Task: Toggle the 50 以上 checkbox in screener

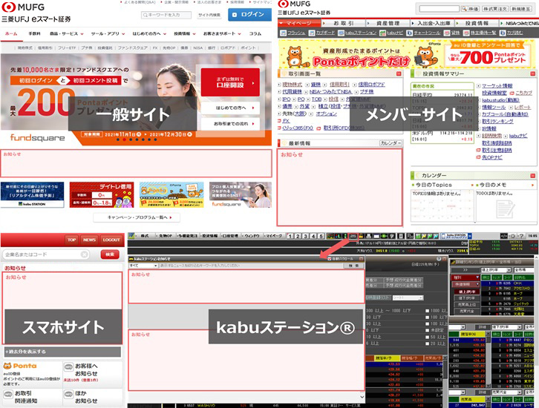Action: point(428,337)
